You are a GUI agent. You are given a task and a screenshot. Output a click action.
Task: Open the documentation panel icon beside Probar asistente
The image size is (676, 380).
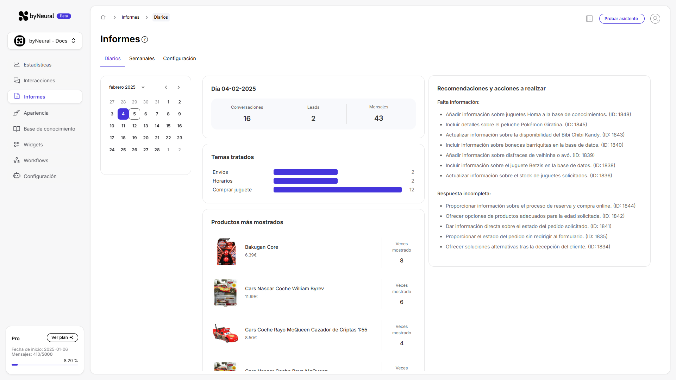[589, 19]
